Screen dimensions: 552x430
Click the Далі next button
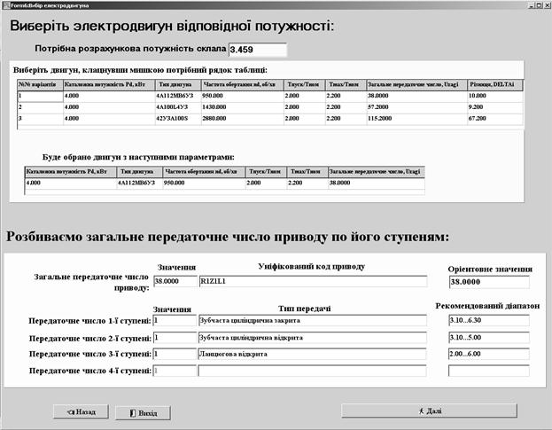coord(429,410)
